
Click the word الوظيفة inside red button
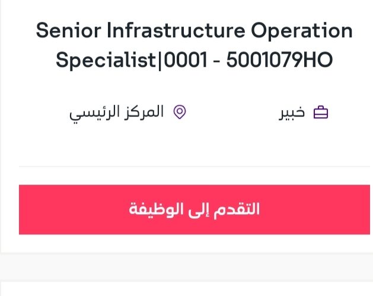coord(156,210)
